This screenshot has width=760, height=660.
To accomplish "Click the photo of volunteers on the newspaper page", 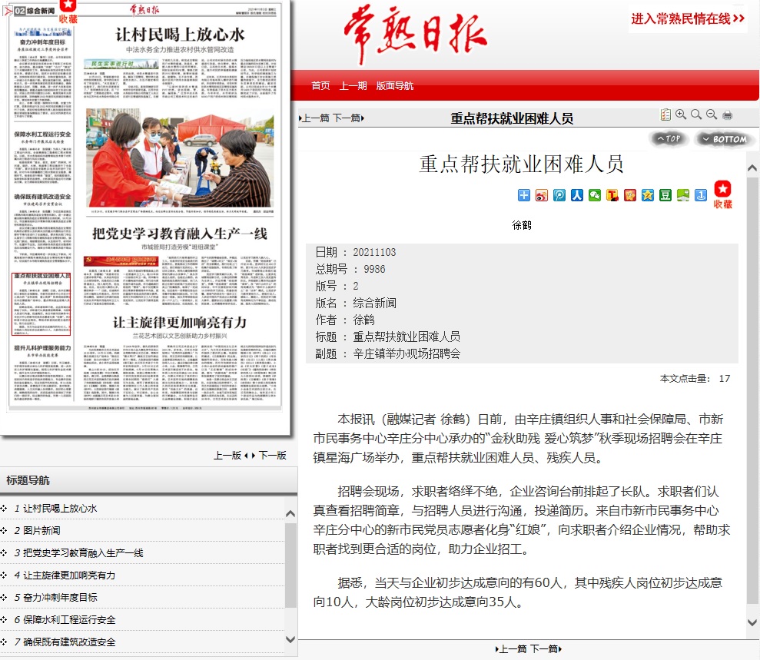I will [180, 158].
